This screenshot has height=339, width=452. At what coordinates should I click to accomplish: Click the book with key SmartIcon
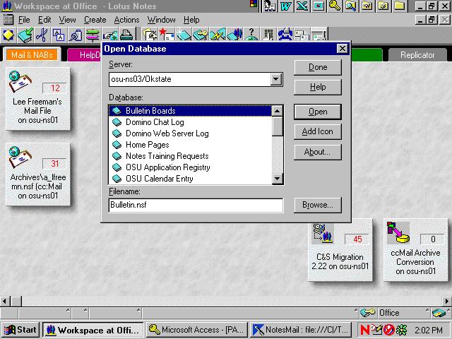pos(201,35)
